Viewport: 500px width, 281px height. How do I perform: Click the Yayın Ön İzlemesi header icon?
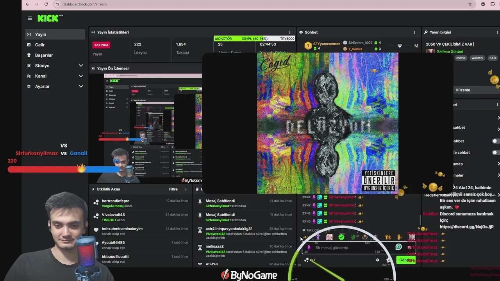93,68
